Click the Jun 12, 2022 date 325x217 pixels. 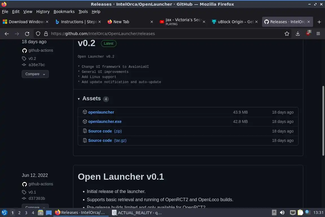pos(35,175)
